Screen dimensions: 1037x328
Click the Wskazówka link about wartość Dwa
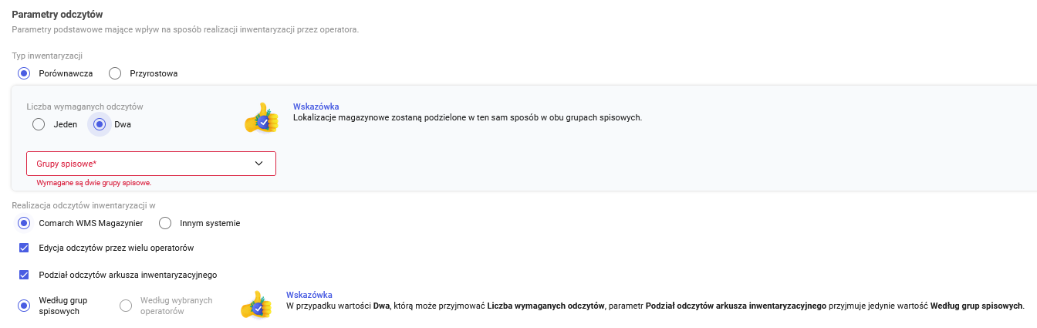(309, 295)
